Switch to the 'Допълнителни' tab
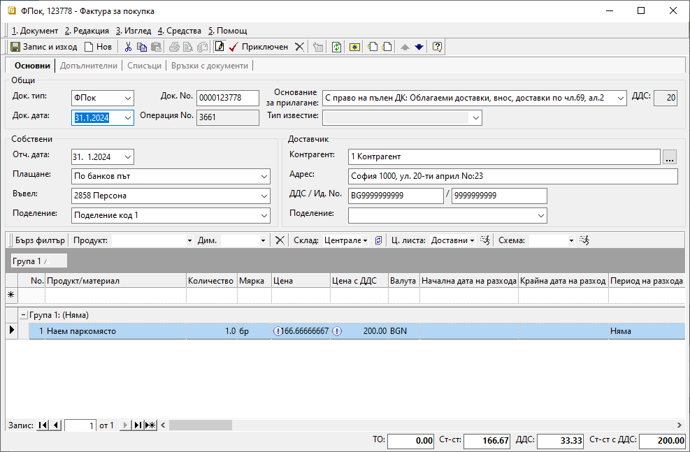The image size is (690, 452). click(x=89, y=66)
